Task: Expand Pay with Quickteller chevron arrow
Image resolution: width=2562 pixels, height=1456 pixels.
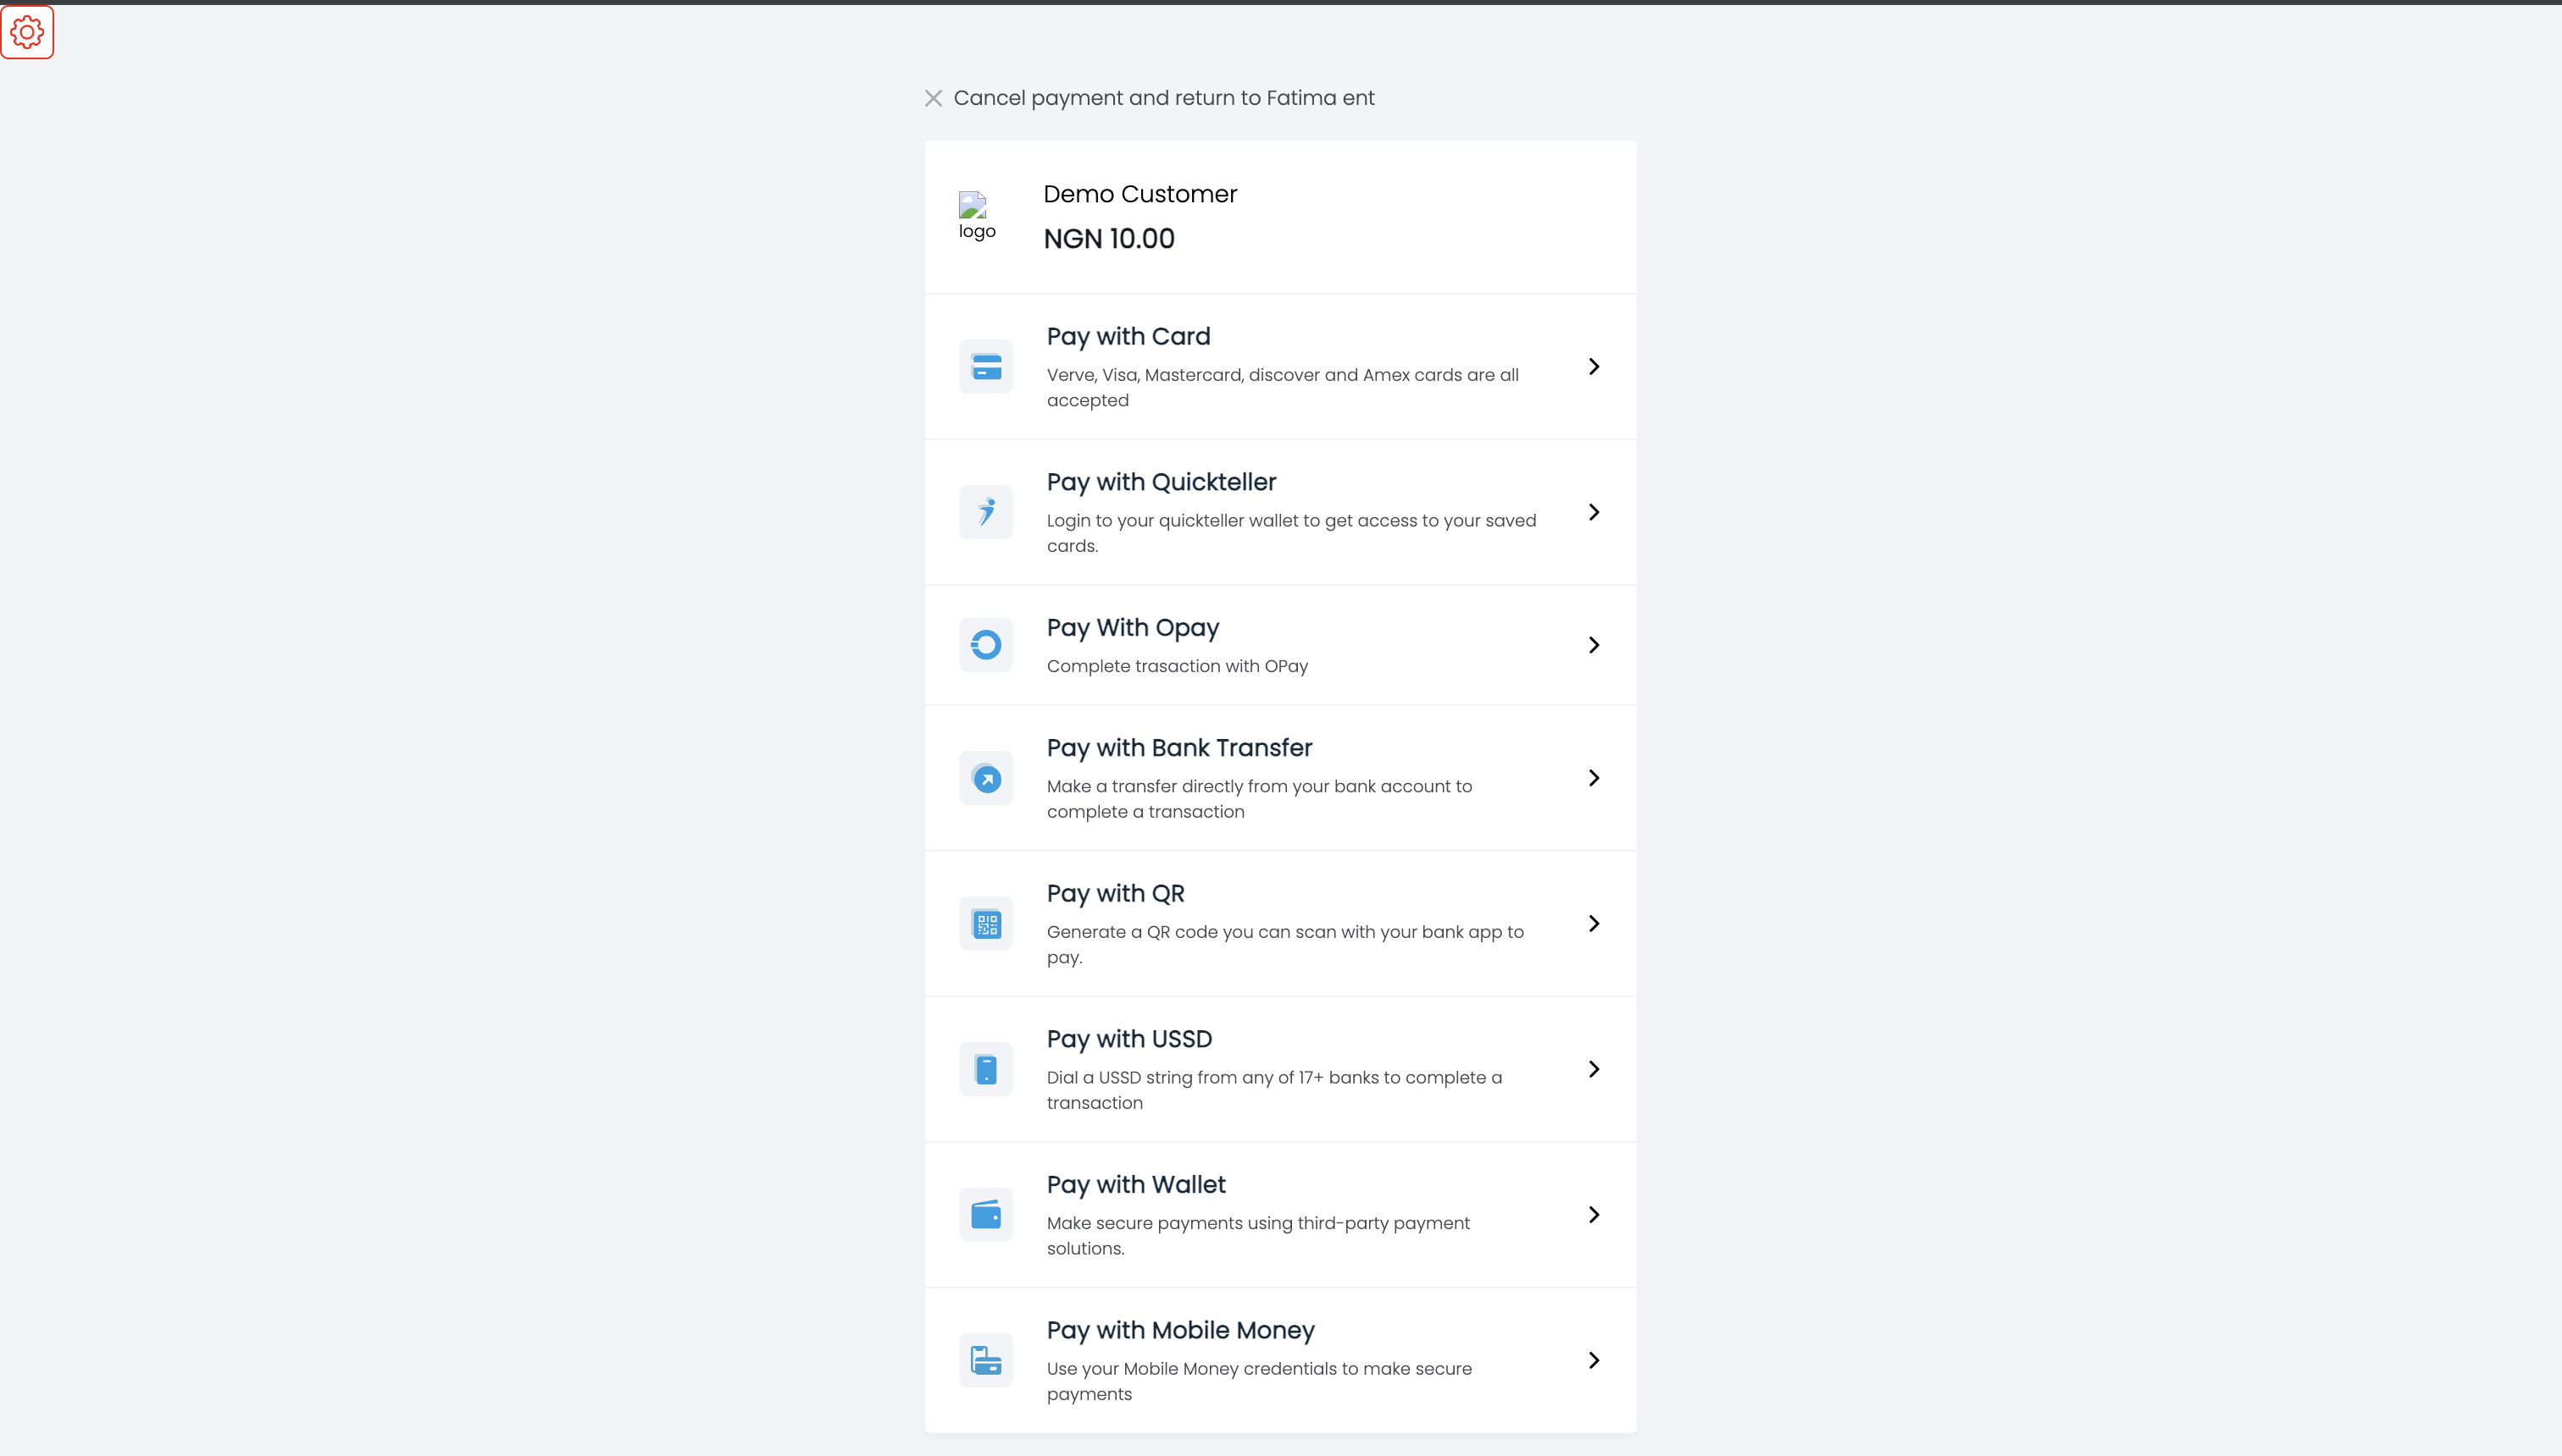Action: pyautogui.click(x=1594, y=512)
